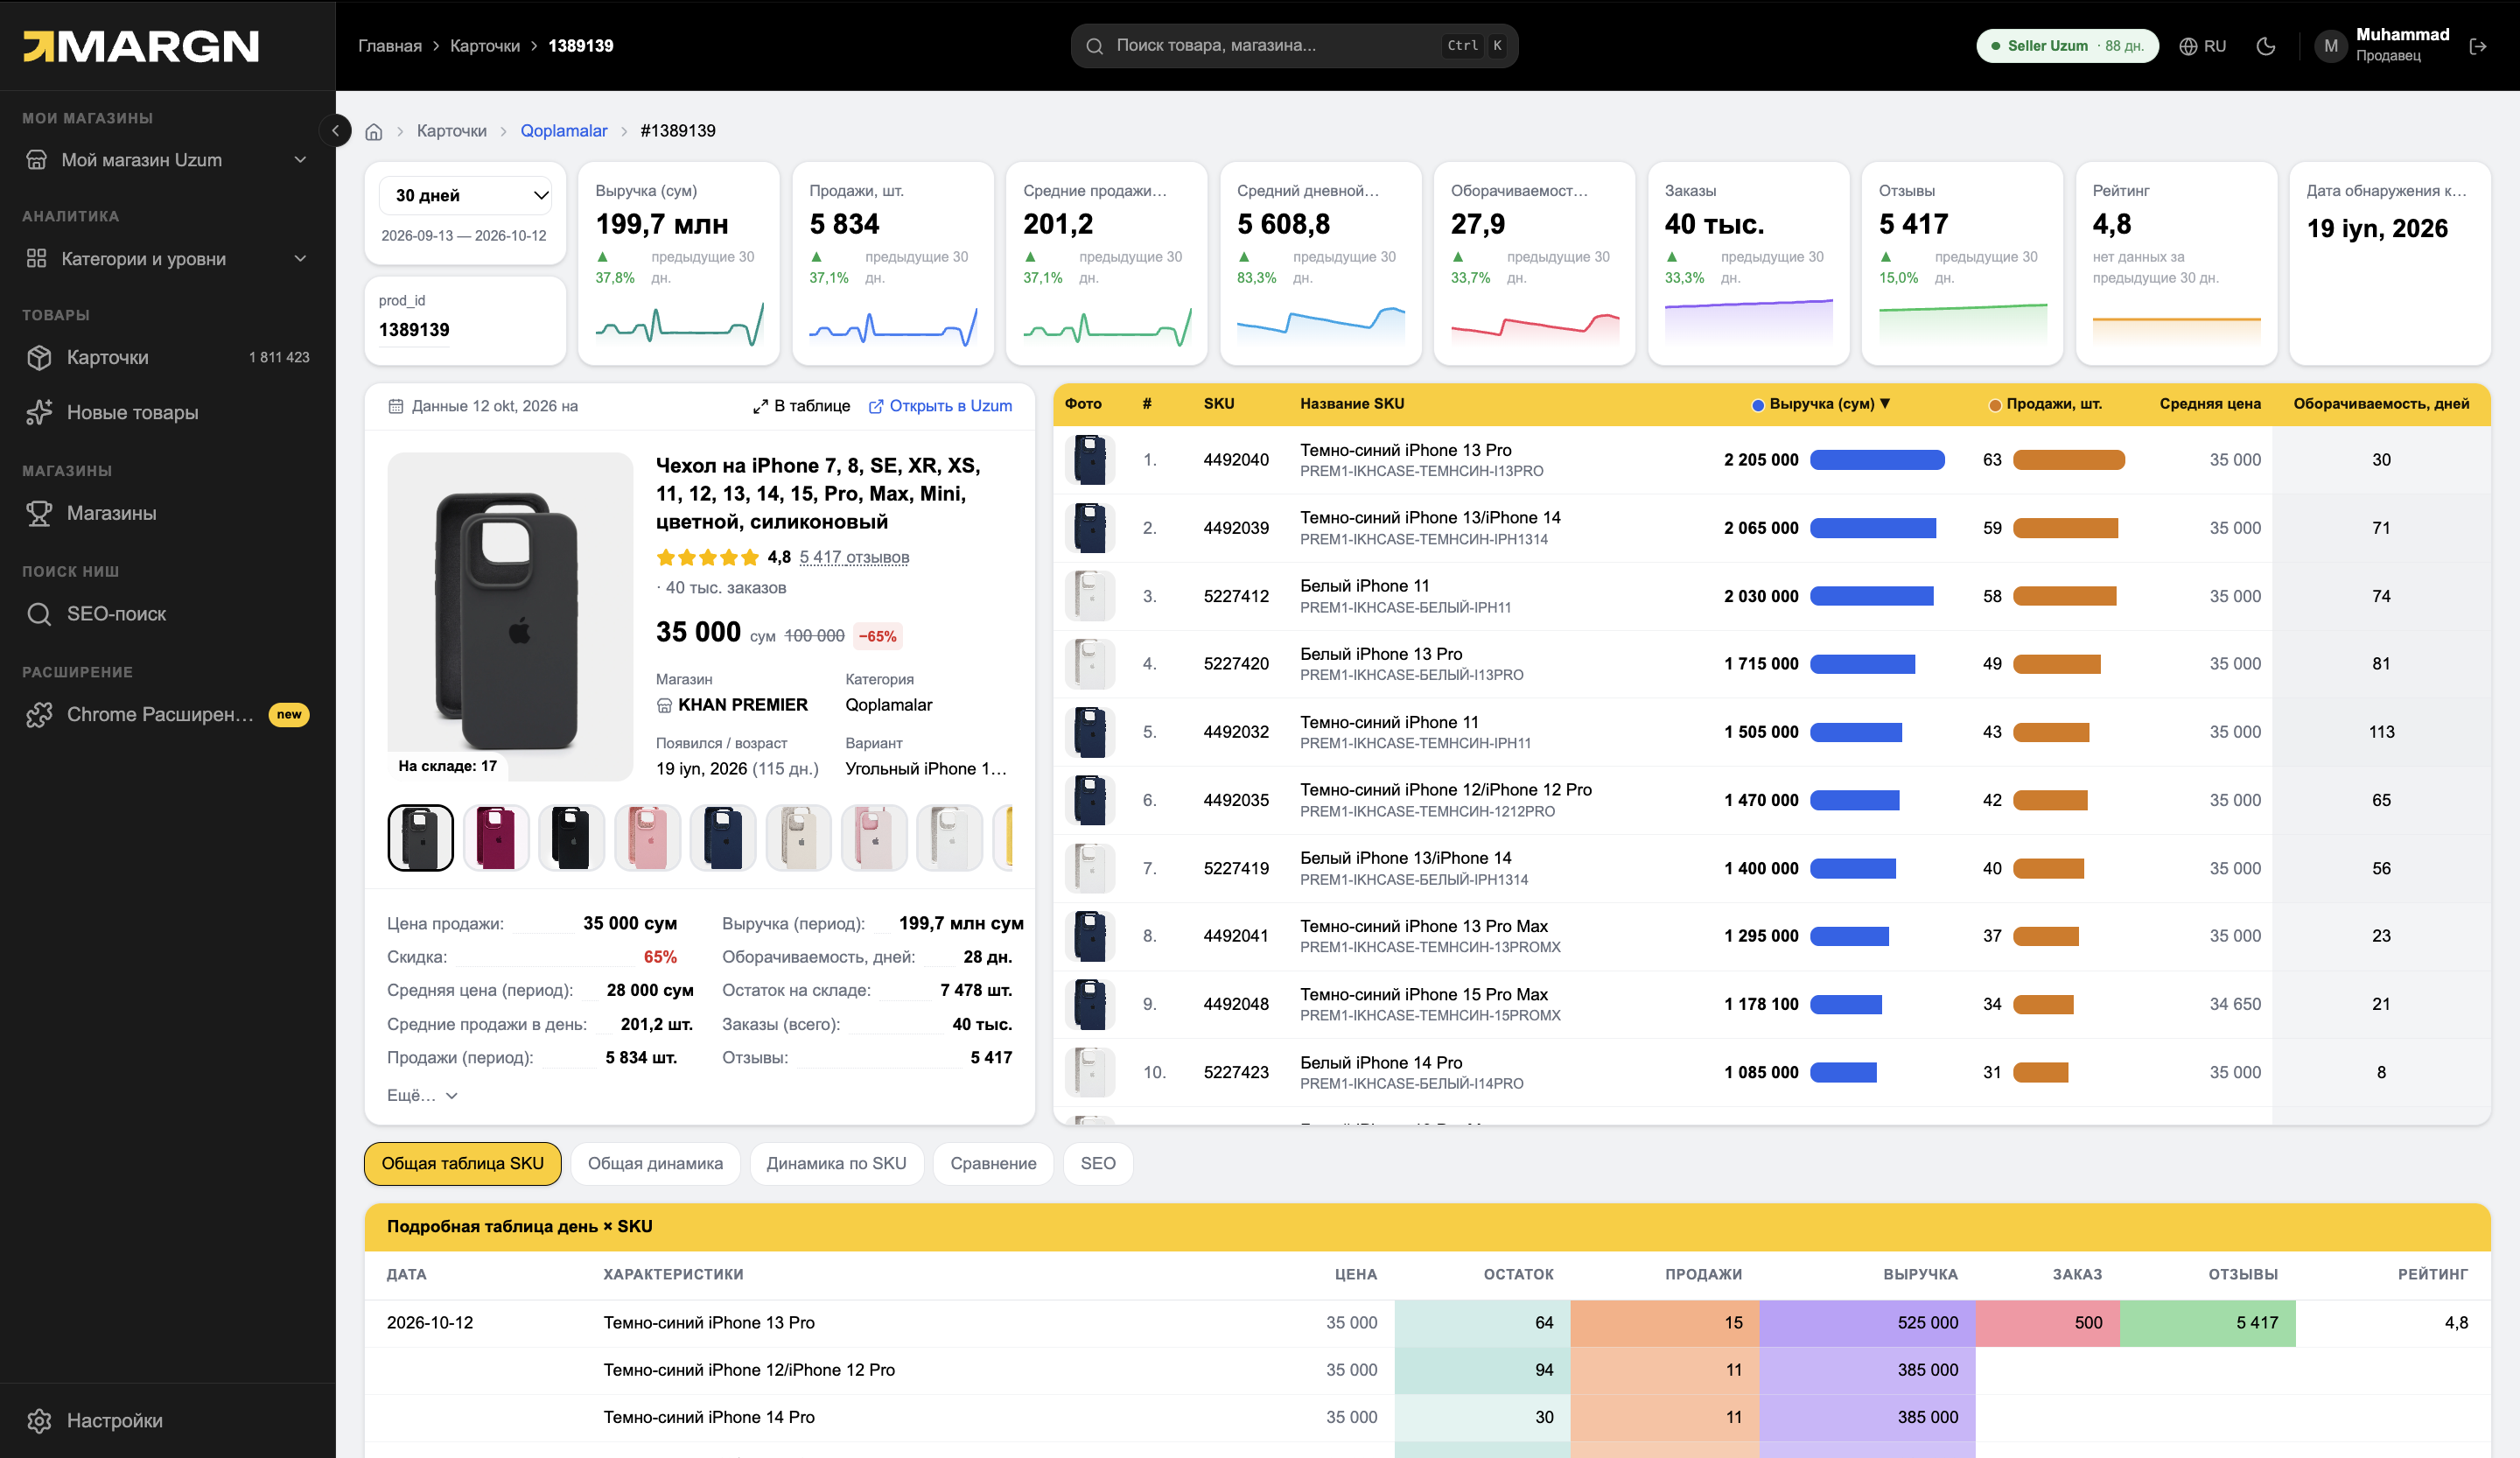Toggle dark mode moon icon
Viewport: 2520px width, 1458px height.
tap(2266, 46)
